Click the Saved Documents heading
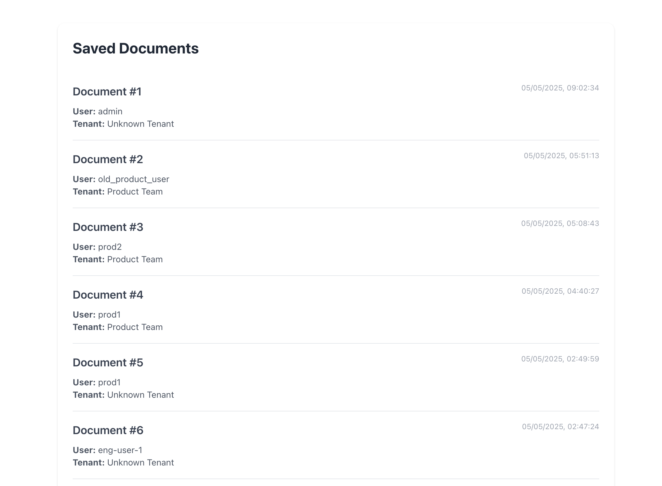Screen dimensions: 662x486 pyautogui.click(x=136, y=48)
